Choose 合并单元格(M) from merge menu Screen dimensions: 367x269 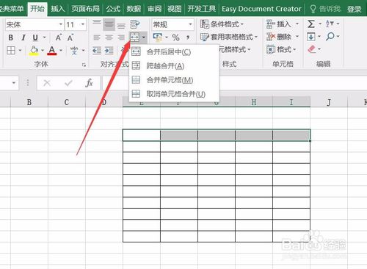(174, 80)
